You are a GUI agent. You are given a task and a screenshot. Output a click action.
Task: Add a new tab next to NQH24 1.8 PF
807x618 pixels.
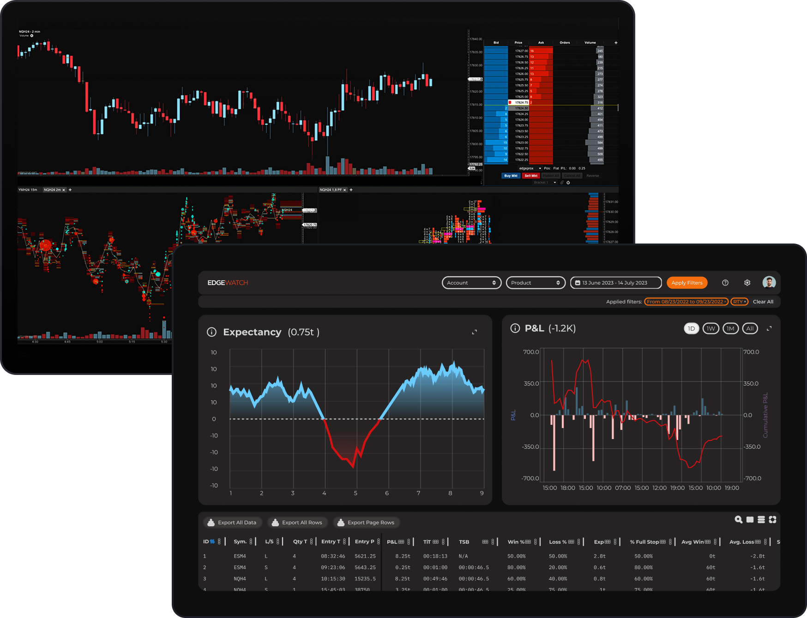(x=351, y=190)
